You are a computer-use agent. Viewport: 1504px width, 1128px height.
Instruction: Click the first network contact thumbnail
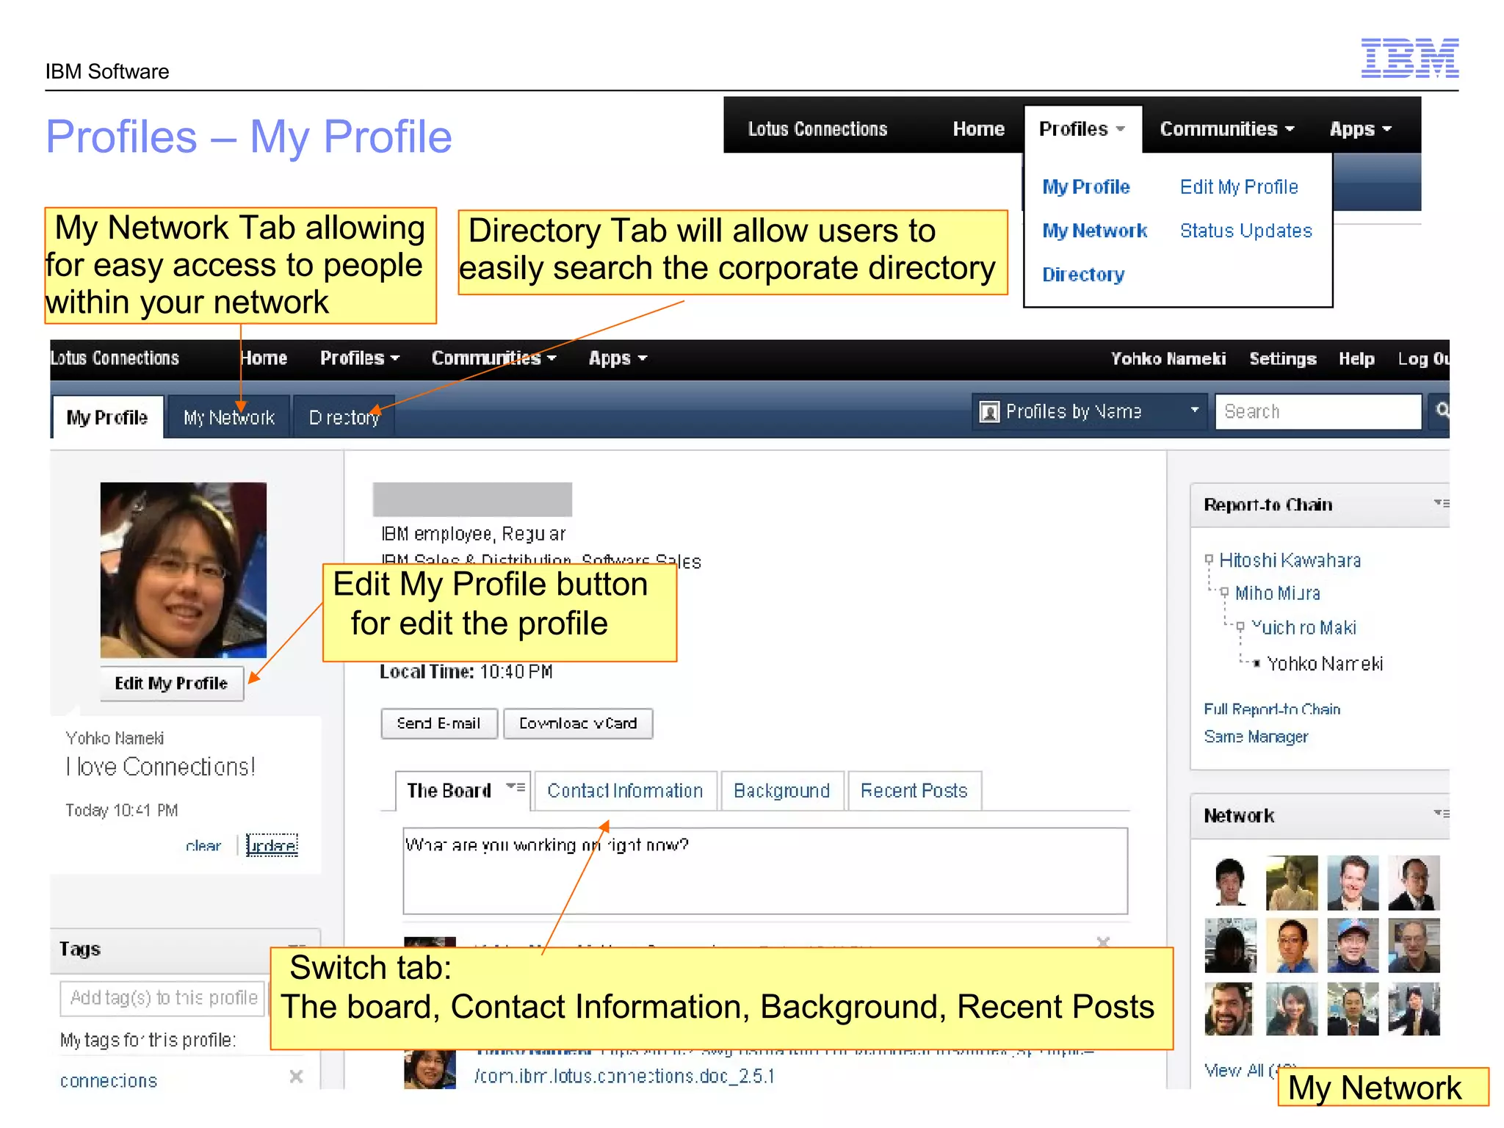point(1230,882)
